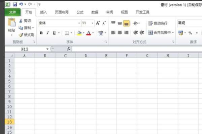Open the borders dropdown arrow
Image resolution: width=202 pixels, height=134 pixels.
tap(71, 33)
